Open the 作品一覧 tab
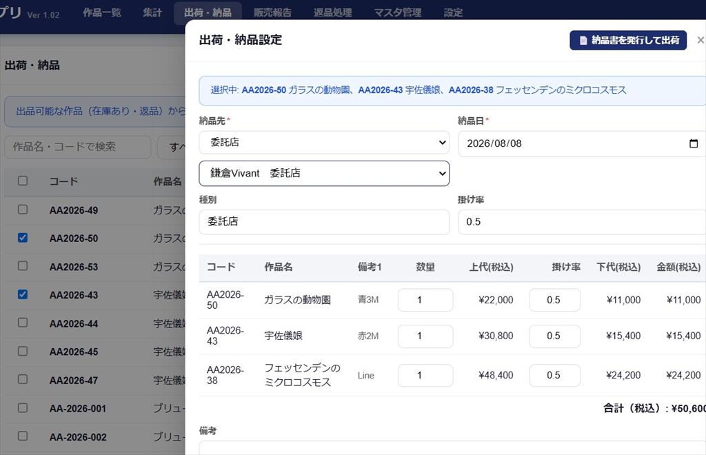The width and height of the screenshot is (706, 455). coord(102,12)
